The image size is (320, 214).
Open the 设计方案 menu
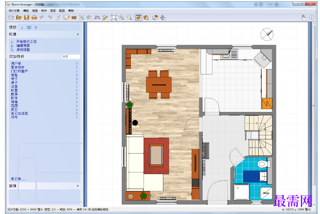14,10
